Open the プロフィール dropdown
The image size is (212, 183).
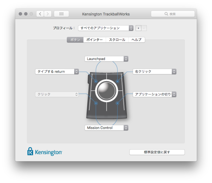click(106, 28)
